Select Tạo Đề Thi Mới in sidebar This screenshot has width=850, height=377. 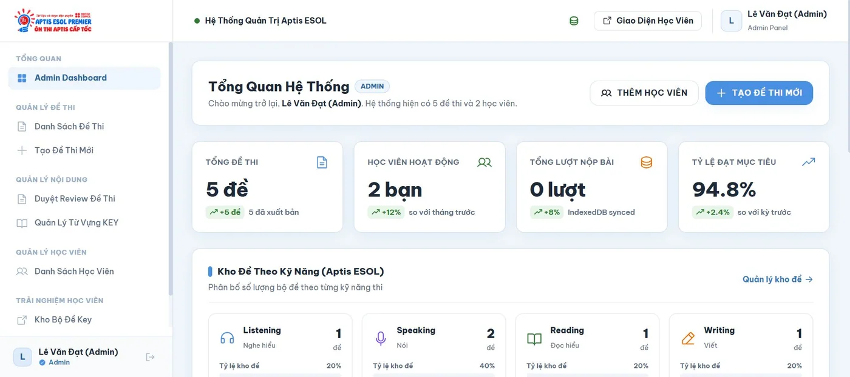84,150
